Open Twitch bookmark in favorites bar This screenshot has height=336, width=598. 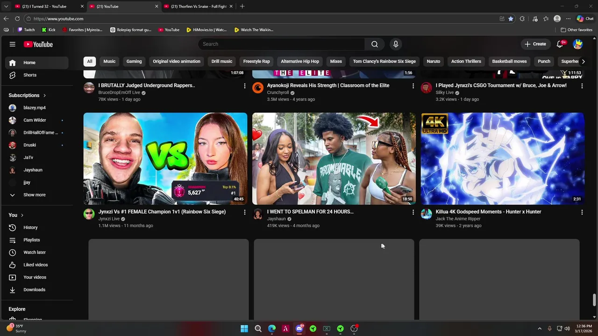coord(26,30)
